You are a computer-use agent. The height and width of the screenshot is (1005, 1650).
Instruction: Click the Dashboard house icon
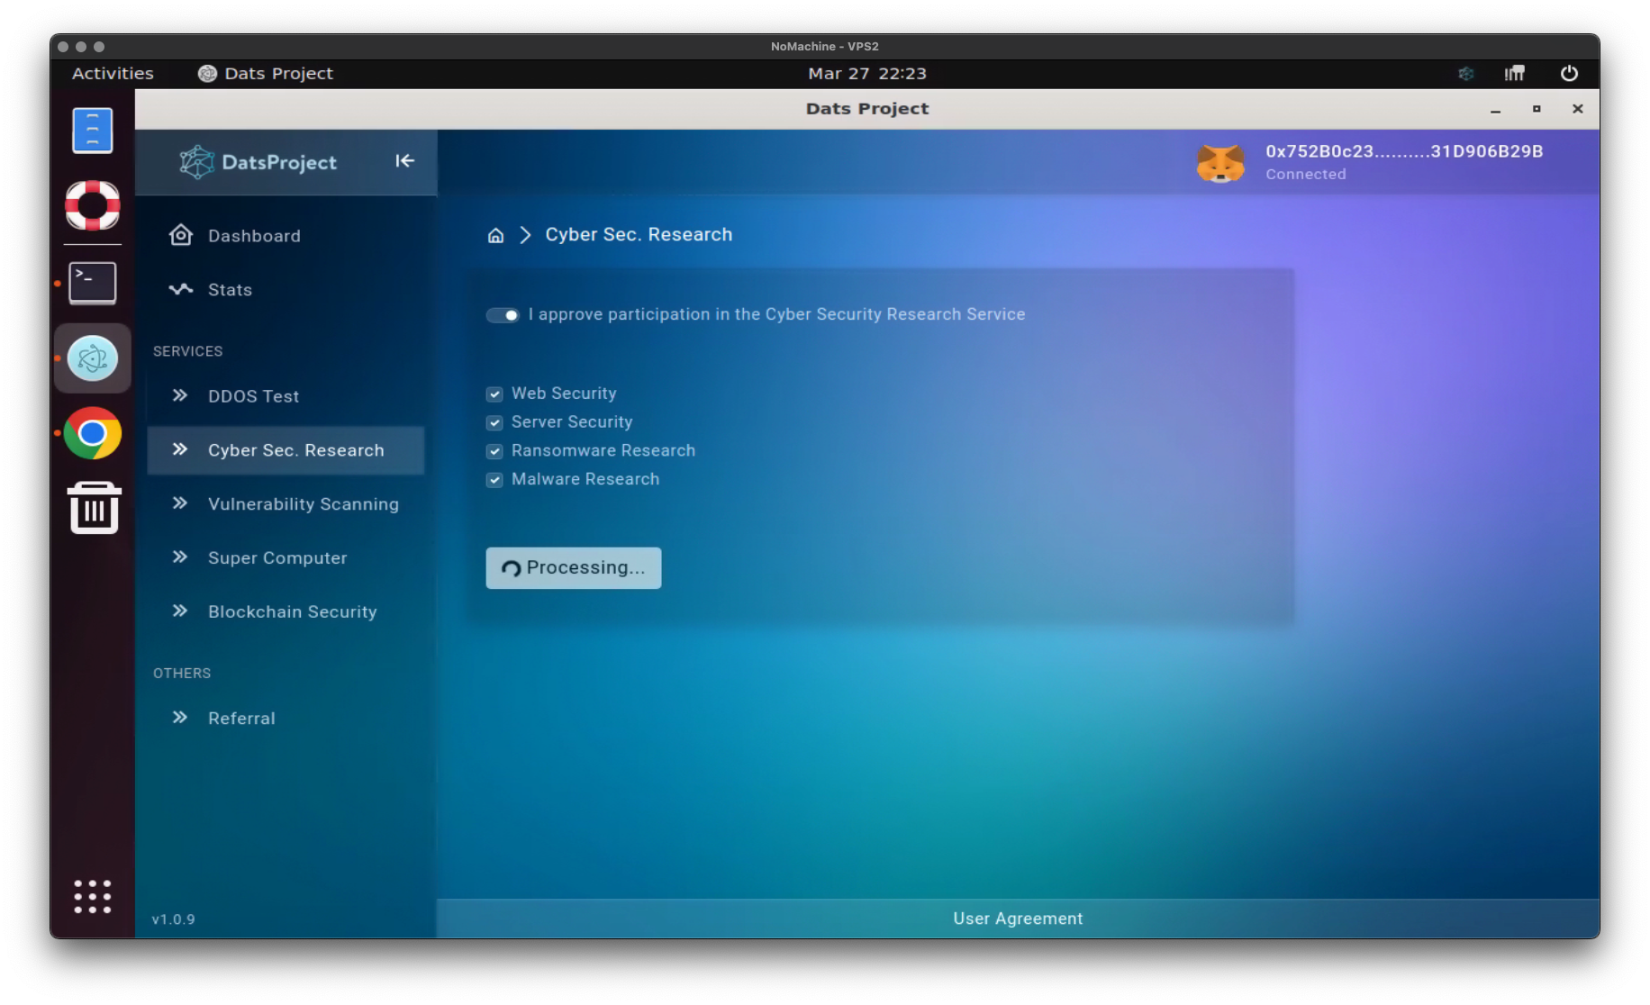click(180, 235)
